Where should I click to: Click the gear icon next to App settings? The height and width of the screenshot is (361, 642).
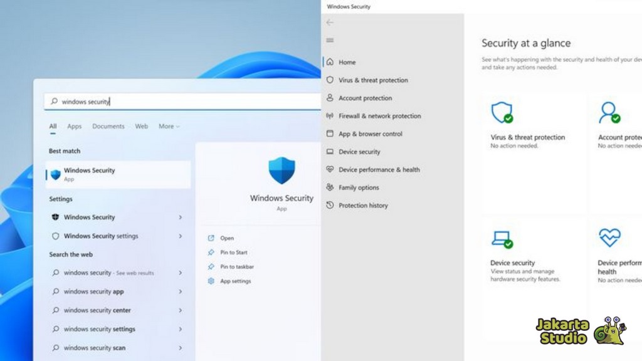(x=211, y=281)
